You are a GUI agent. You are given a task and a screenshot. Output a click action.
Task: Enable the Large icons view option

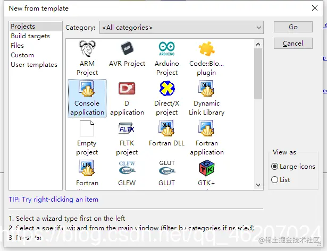(x=293, y=167)
